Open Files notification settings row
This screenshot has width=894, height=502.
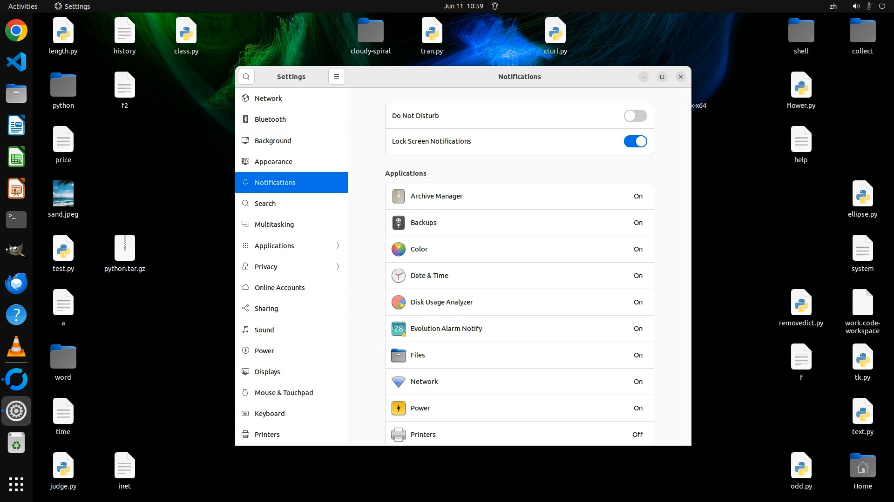pos(519,355)
